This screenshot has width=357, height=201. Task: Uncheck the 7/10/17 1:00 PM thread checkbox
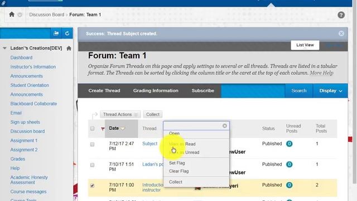(x=92, y=186)
